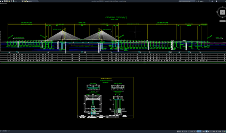Click the current layer color swatch
This screenshot has height=133, width=226.
(x=28, y=1)
